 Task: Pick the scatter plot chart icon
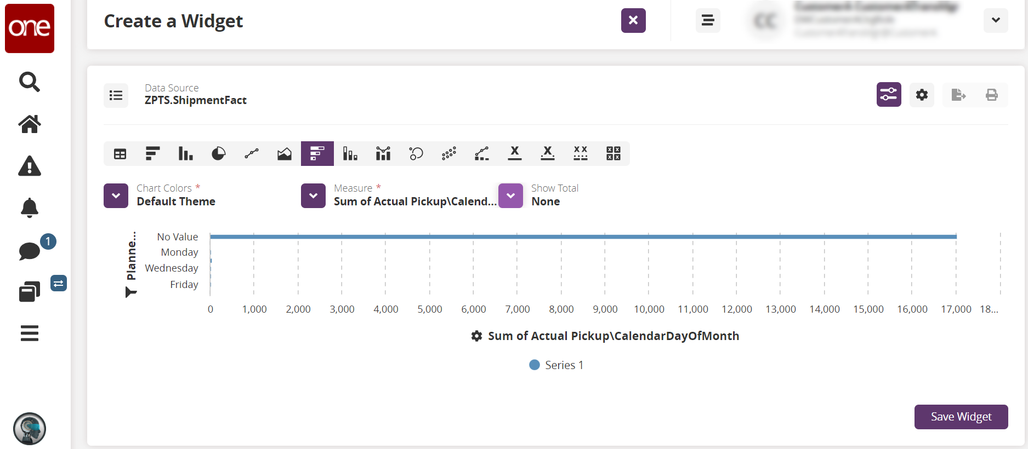[449, 154]
